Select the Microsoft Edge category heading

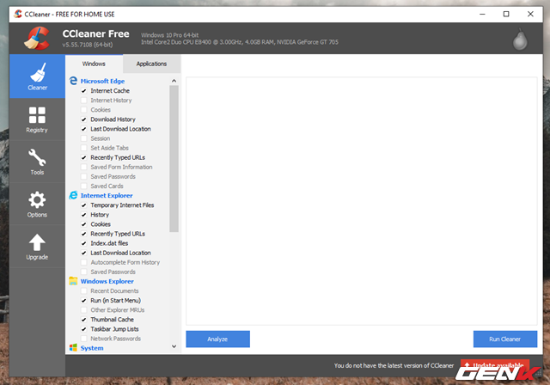[102, 81]
